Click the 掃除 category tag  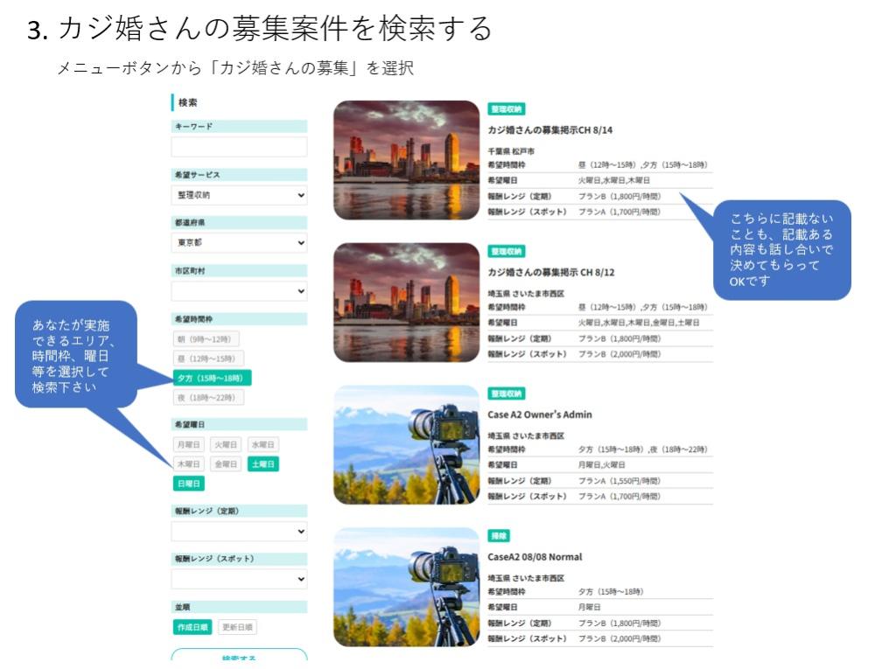(x=500, y=536)
